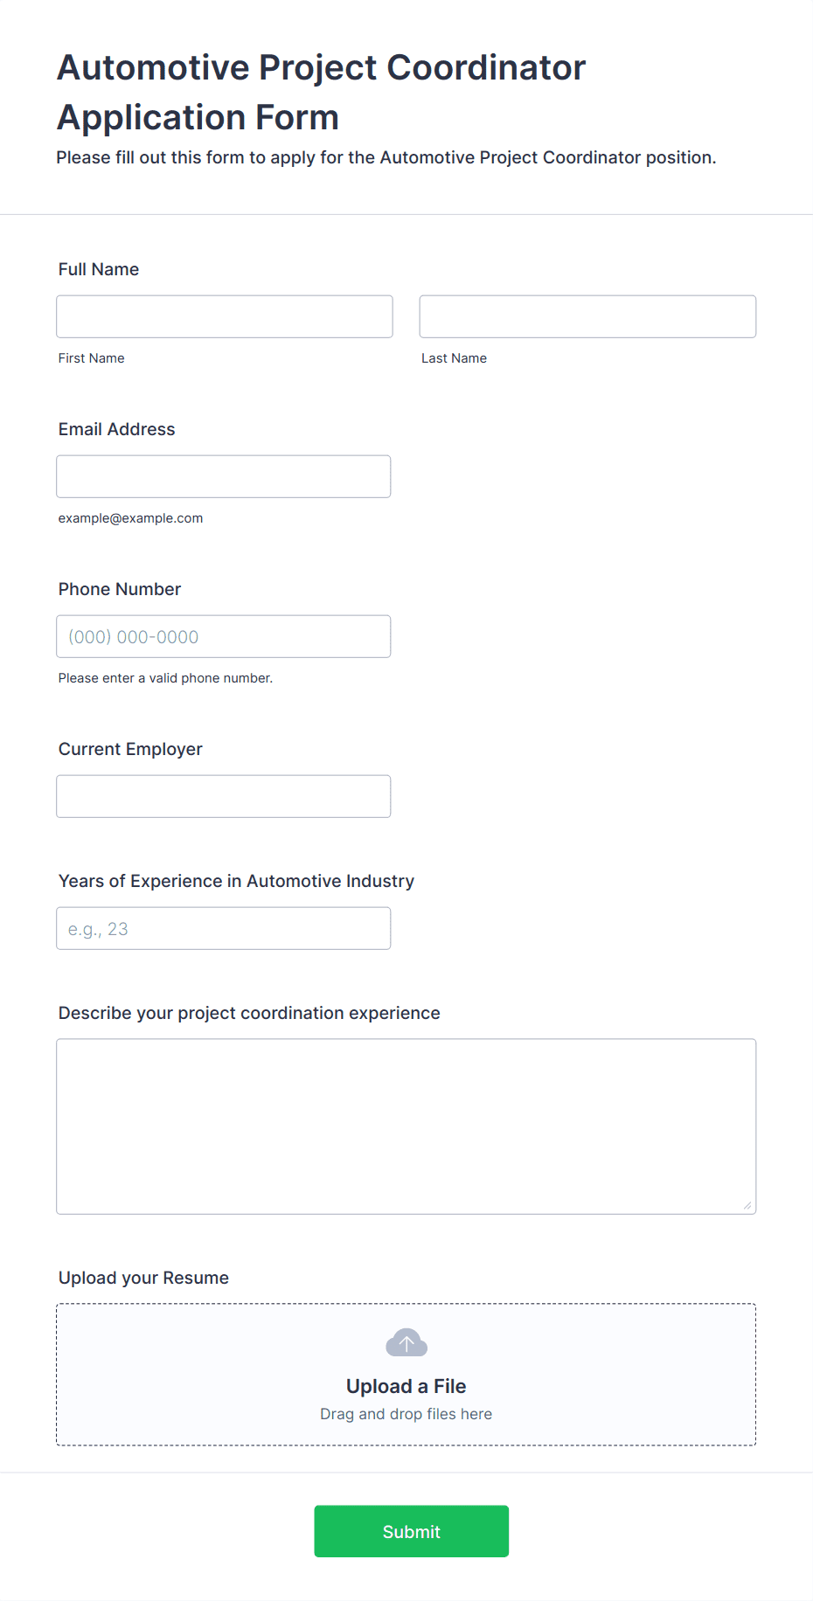Click the Upload a File heading
The image size is (813, 1601).
coord(406,1386)
